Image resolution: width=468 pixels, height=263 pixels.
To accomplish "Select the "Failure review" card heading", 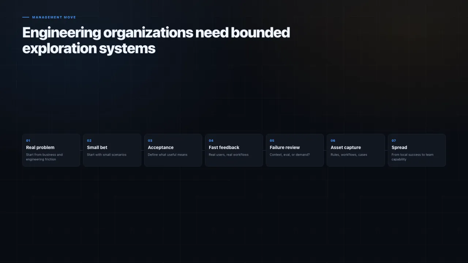I will (x=285, y=148).
